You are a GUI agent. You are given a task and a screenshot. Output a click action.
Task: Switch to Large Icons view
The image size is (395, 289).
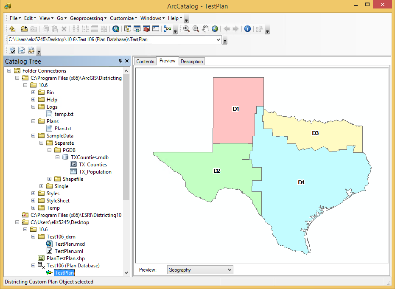(x=76, y=29)
